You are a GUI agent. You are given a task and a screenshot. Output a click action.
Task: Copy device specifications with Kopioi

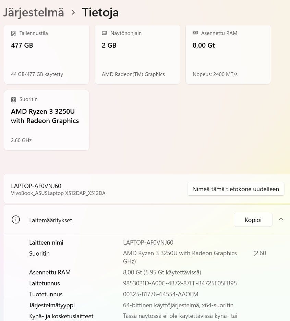(253, 220)
